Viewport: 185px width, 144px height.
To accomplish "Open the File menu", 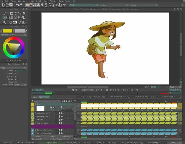I will 2,1.
